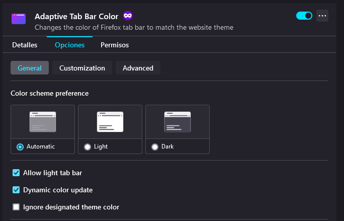Click the purple private browsing mask badge
Image resolution: width=344 pixels, height=221 pixels.
pos(128,16)
